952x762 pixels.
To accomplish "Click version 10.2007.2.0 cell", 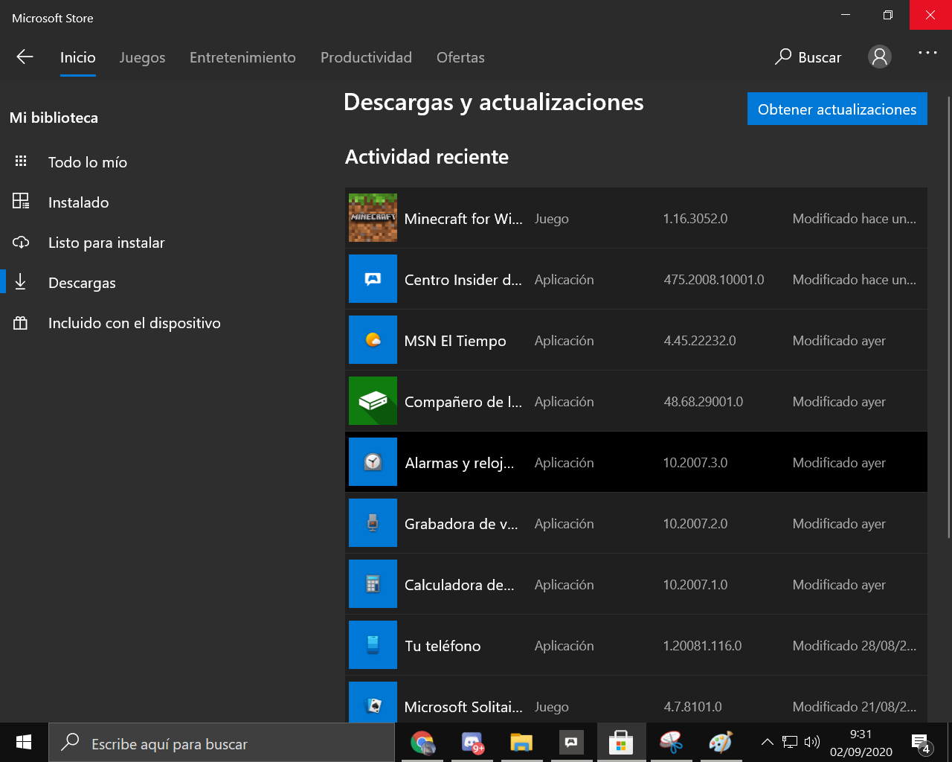I will [695, 524].
